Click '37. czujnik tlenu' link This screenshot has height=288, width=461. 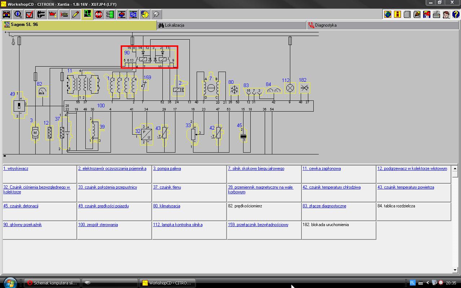[167, 187]
